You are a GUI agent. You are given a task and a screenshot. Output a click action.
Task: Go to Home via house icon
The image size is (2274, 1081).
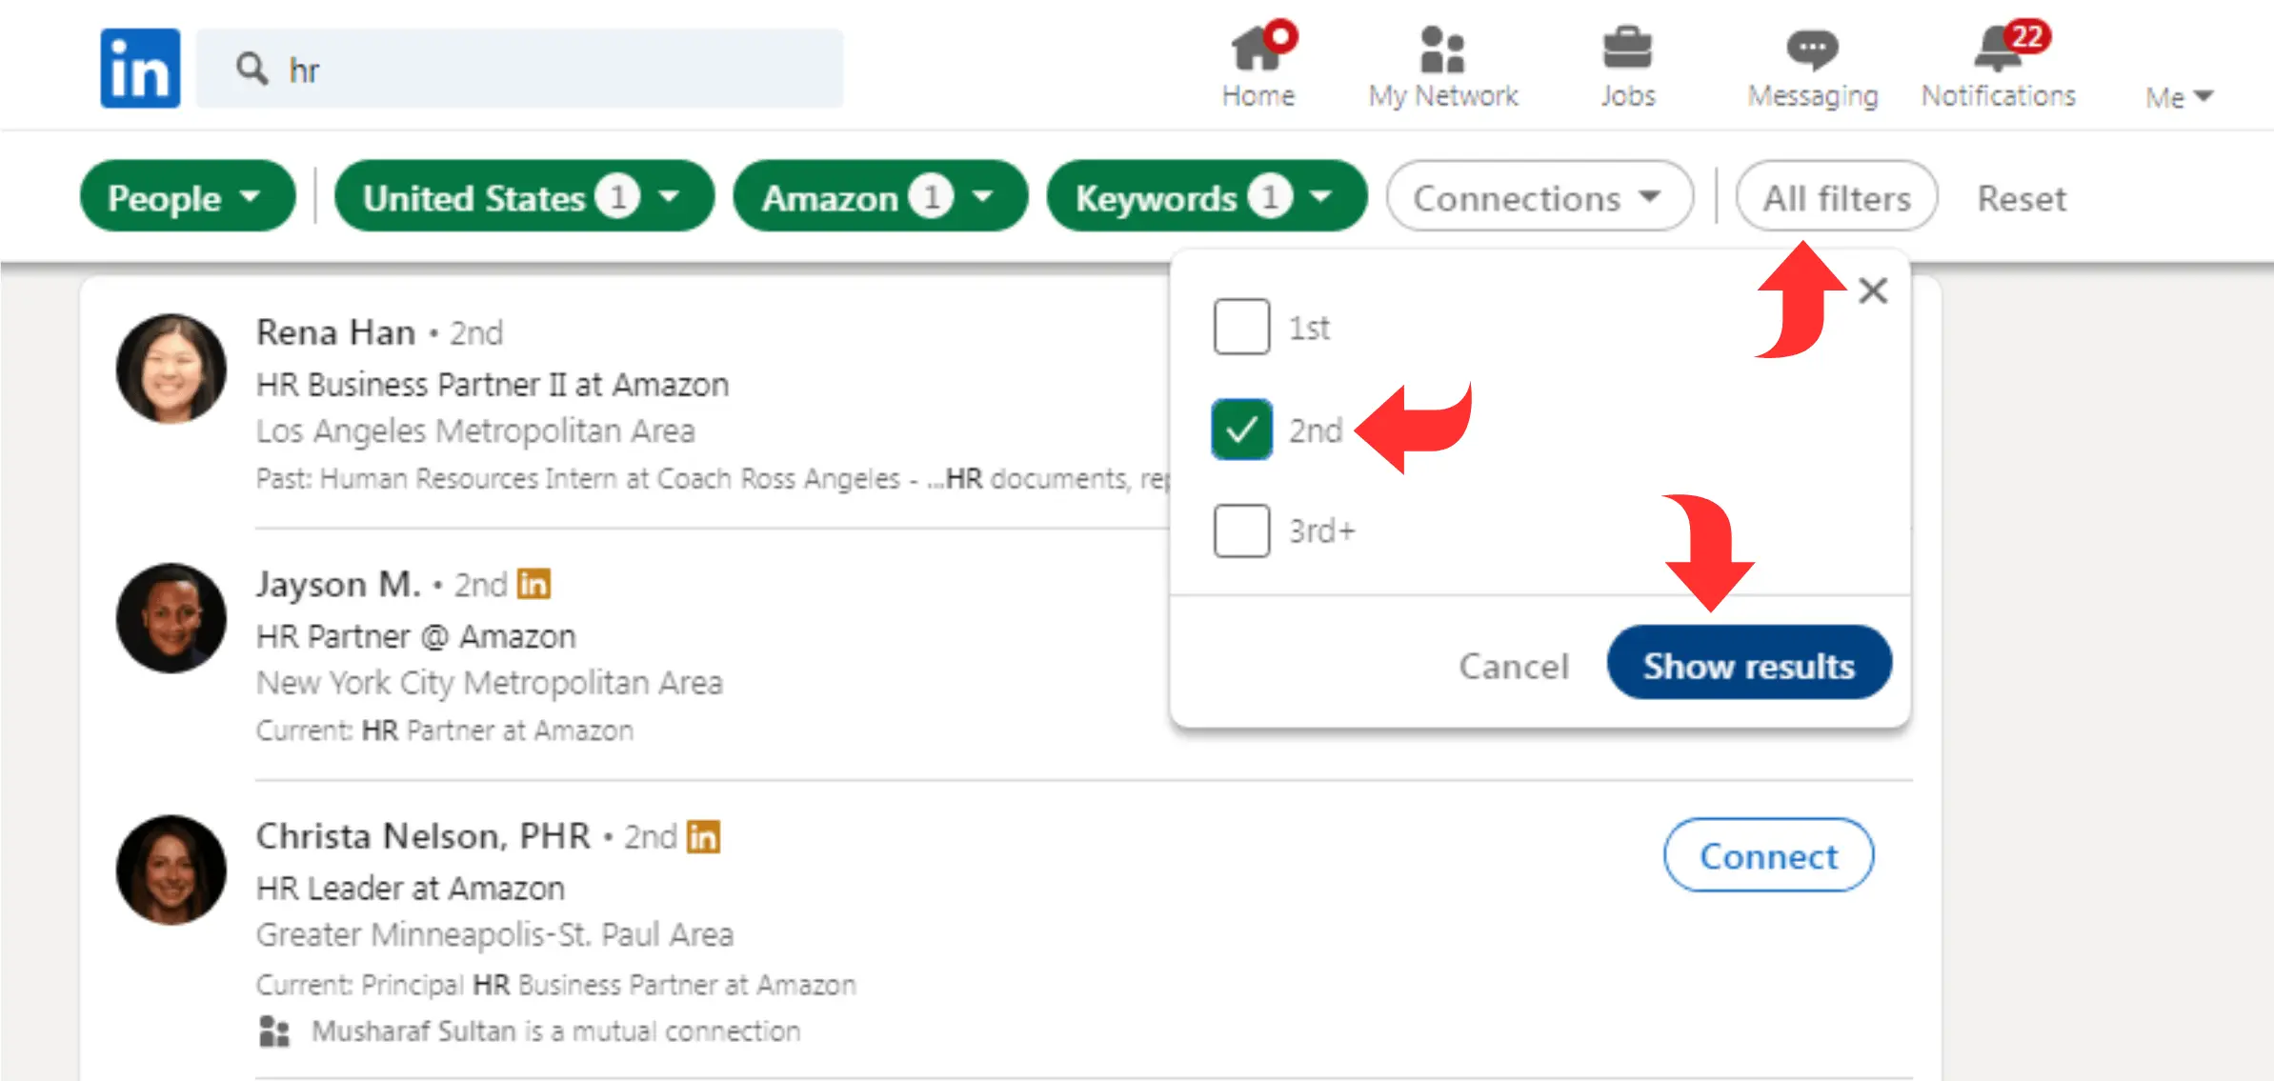[x=1257, y=48]
